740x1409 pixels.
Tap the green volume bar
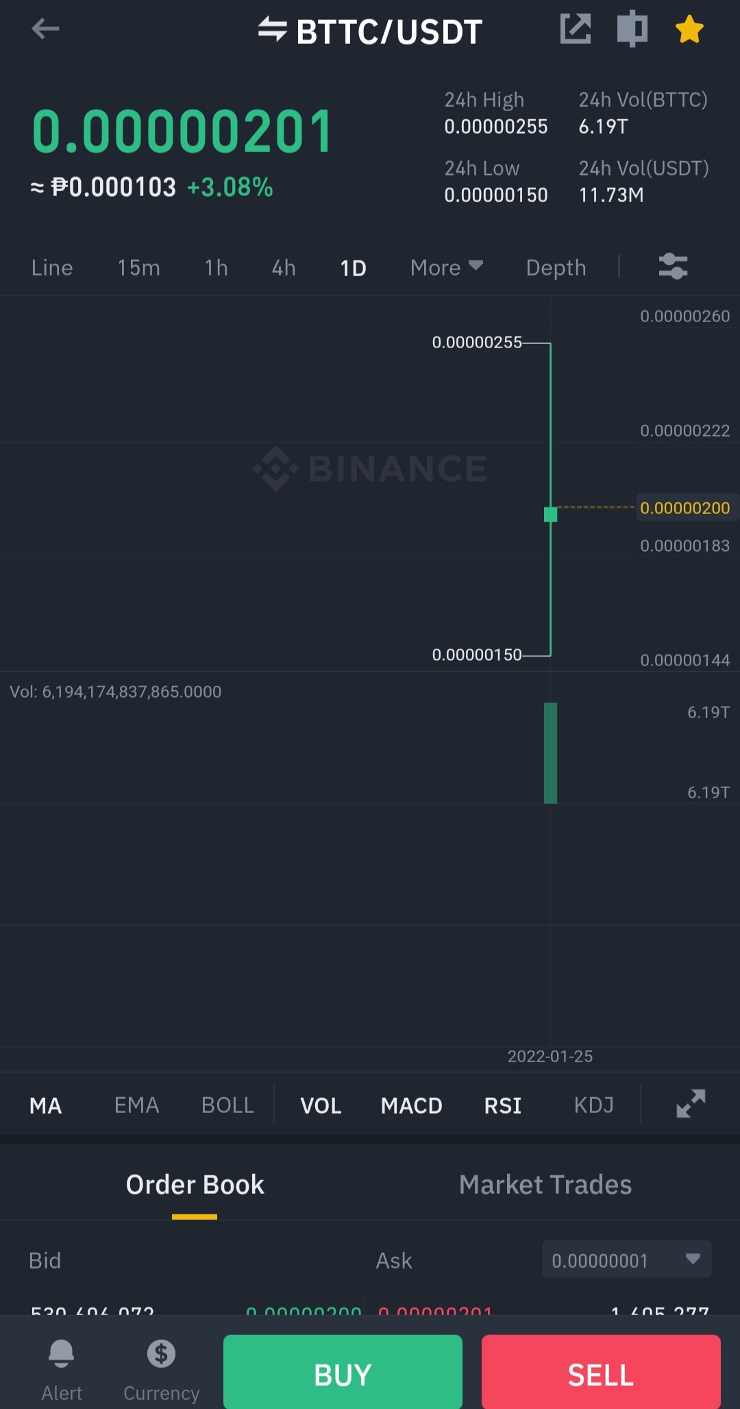click(550, 752)
